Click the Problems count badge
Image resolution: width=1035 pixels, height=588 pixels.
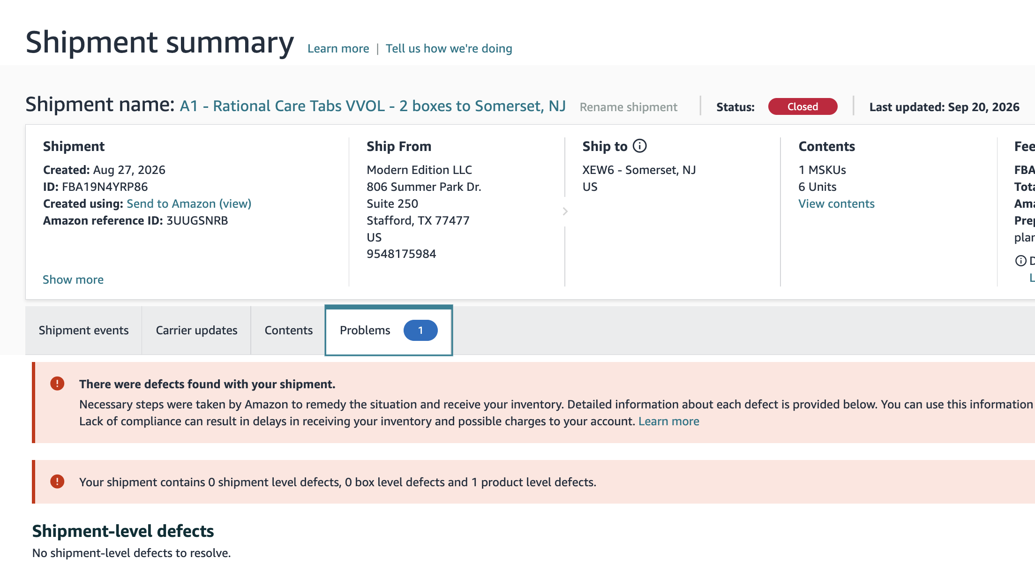click(420, 331)
